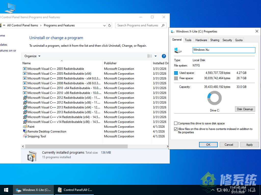261x195 pixels.
Task: Open the address bar history dropdown
Action: point(104,25)
